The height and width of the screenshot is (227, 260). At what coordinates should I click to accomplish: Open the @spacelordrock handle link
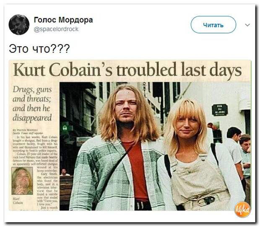[x=56, y=29]
